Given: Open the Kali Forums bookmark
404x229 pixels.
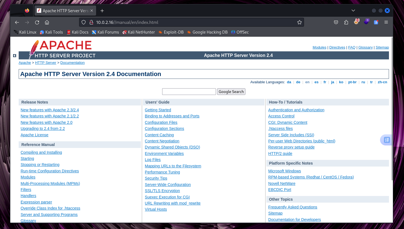Looking at the screenshot, I should coord(105,32).
